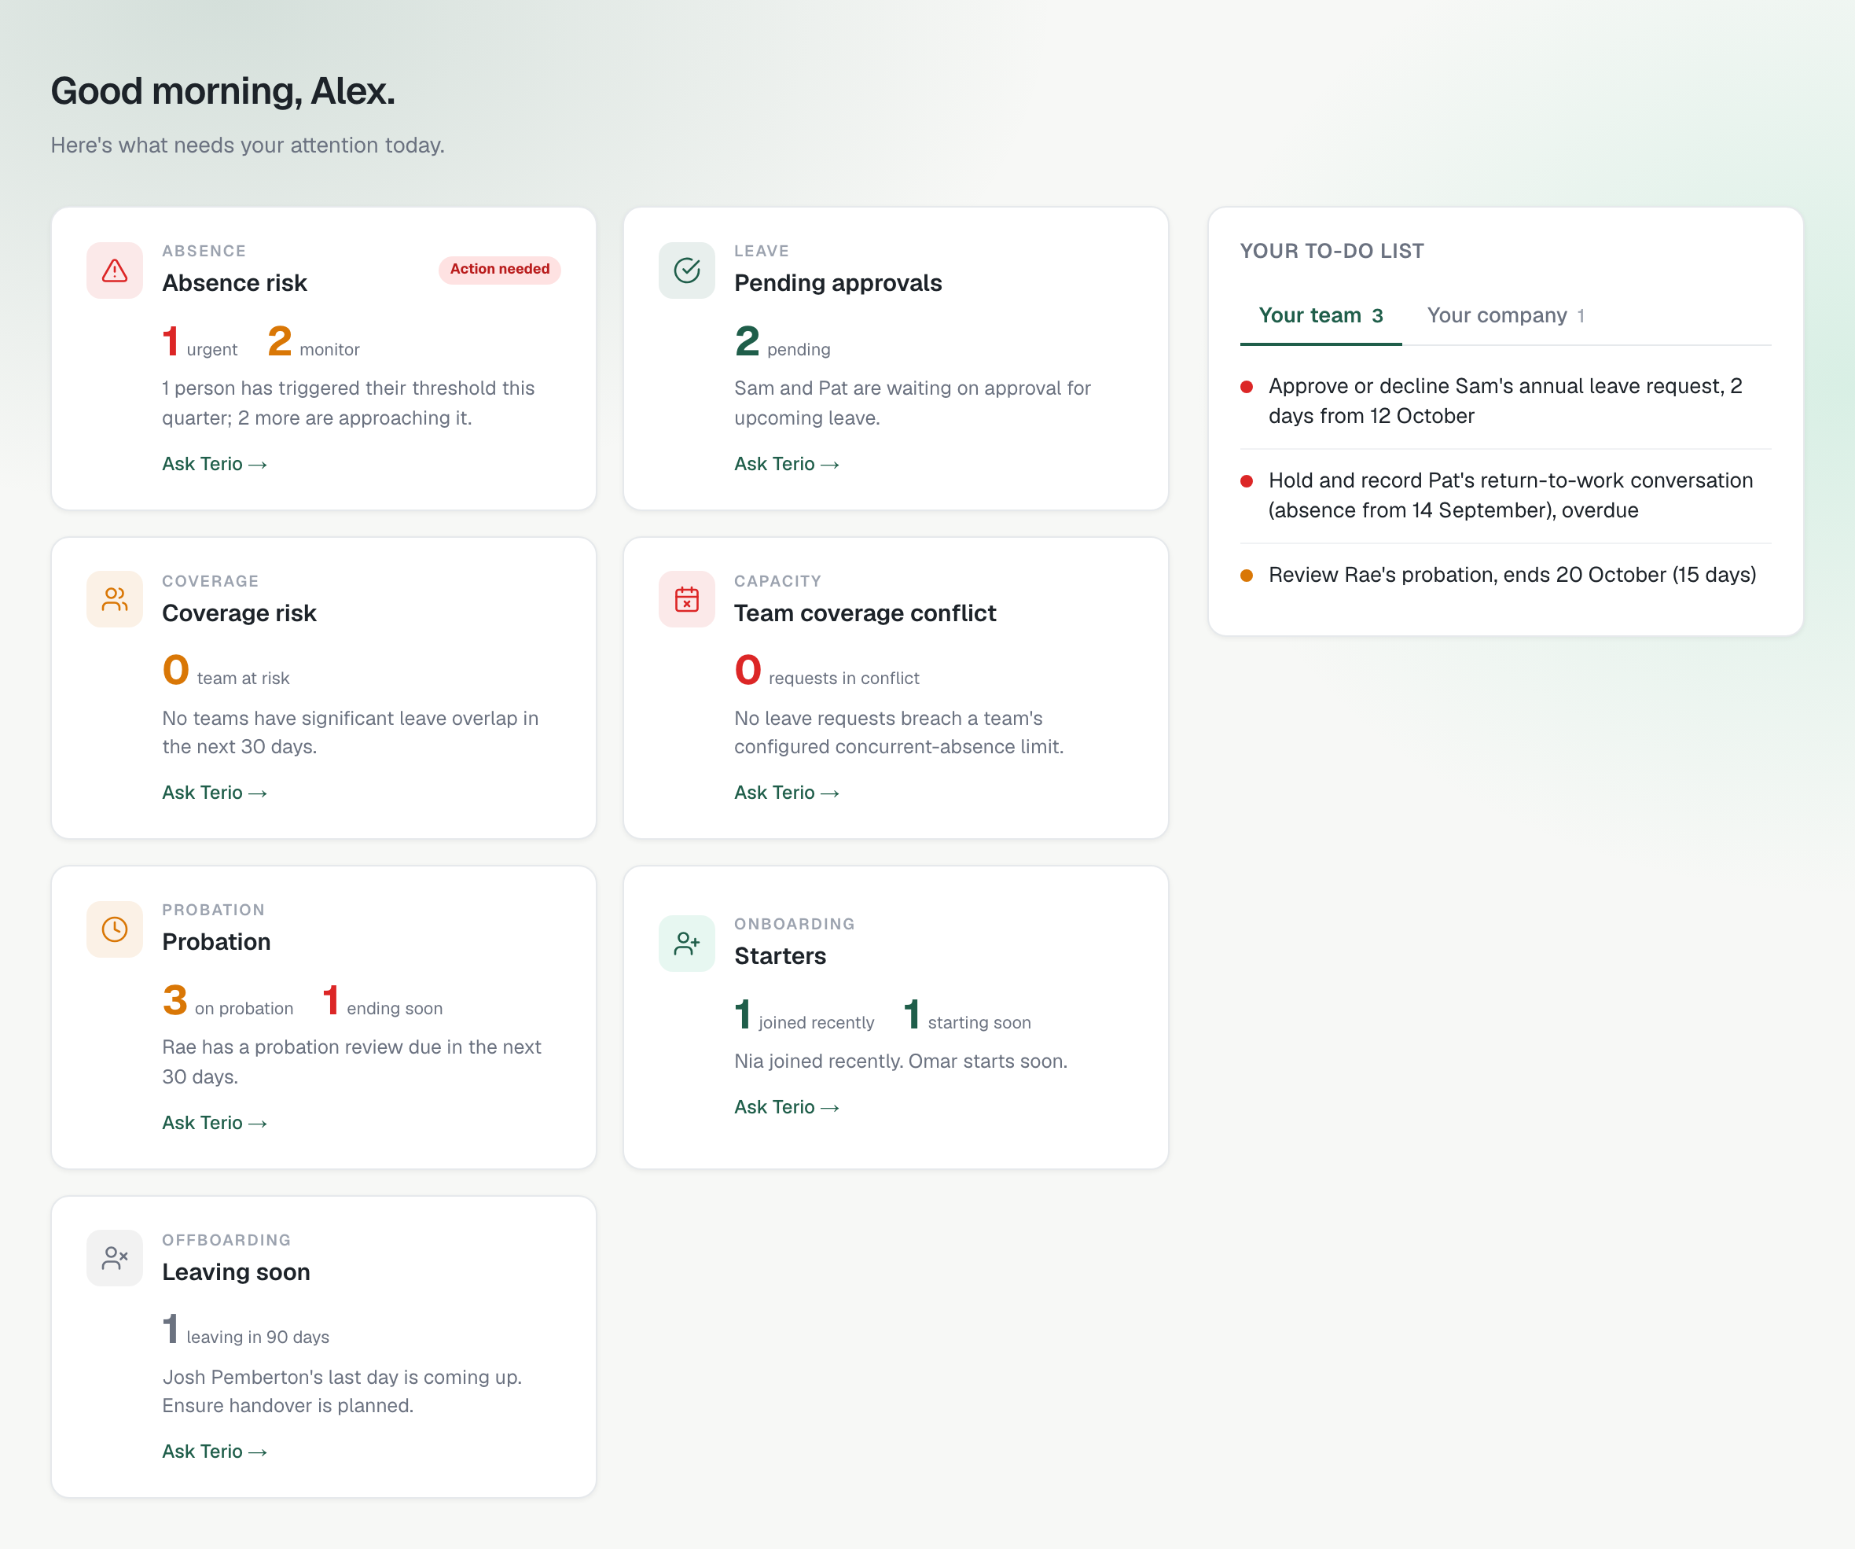Viewport: 1855px width, 1549px height.
Task: Open Ask Terio in the Absence risk card
Action: (215, 464)
